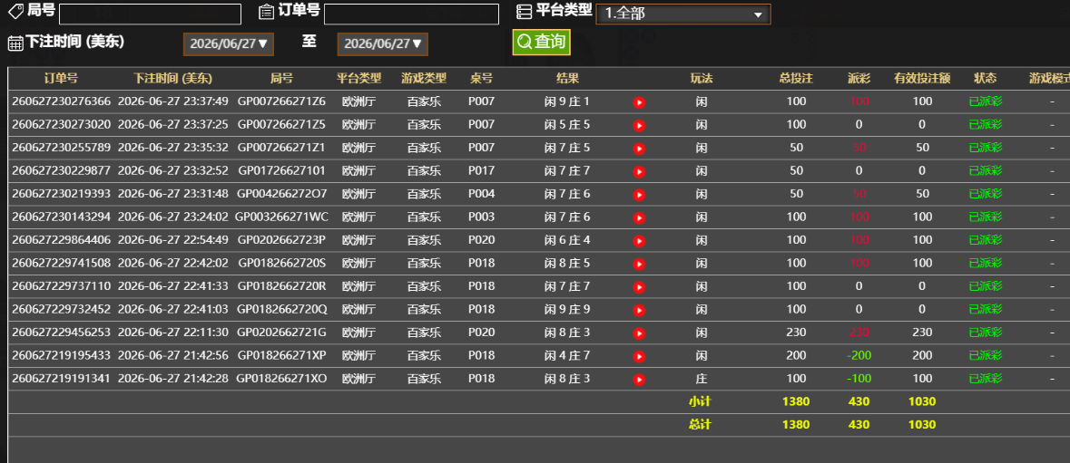
Task: Play video replay for order 260627230219393
Action: [x=639, y=195]
